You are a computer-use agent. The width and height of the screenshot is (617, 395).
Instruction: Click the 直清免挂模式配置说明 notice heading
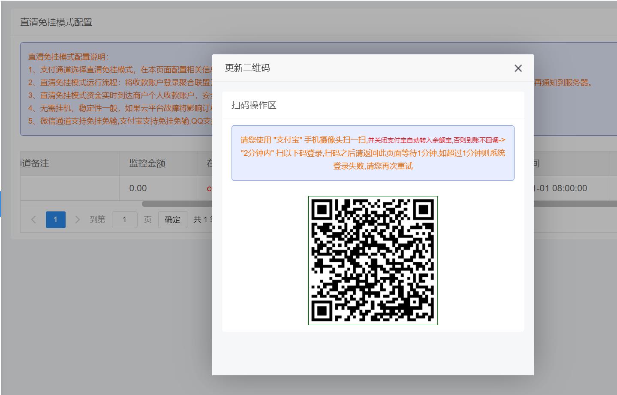[x=69, y=57]
